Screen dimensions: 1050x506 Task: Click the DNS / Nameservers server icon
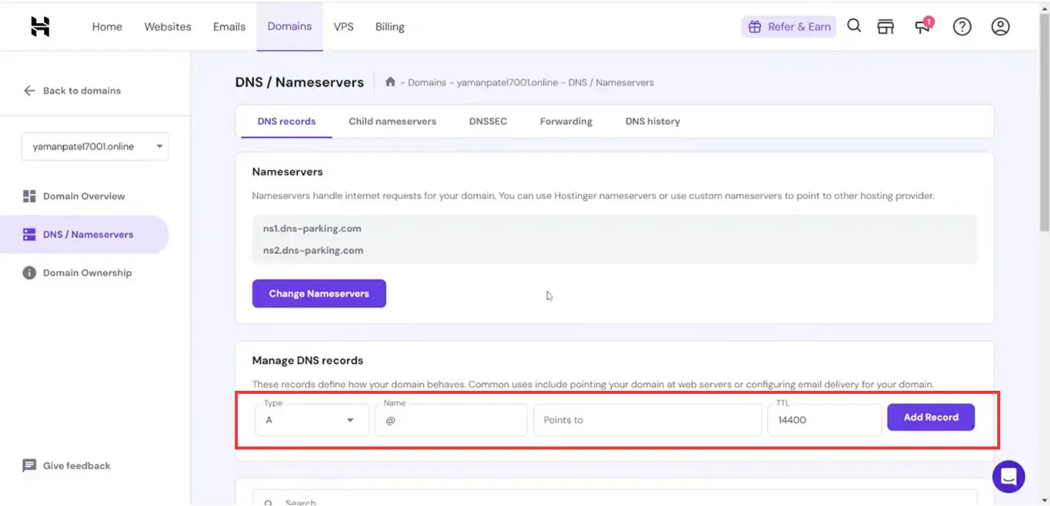(x=30, y=235)
